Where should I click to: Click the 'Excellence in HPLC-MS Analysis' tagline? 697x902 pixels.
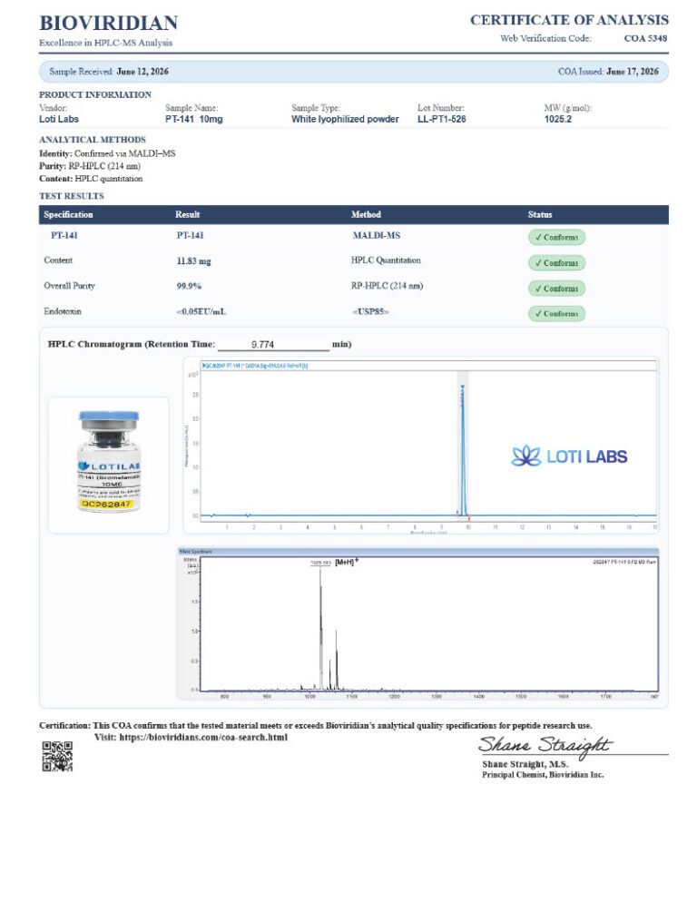105,43
